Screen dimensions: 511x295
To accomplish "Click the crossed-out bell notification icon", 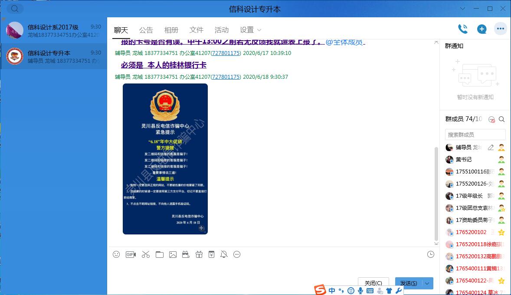I will tap(224, 254).
